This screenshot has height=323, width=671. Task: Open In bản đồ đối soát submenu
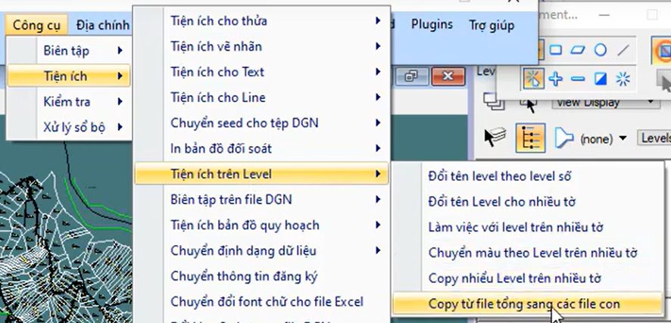click(x=261, y=149)
